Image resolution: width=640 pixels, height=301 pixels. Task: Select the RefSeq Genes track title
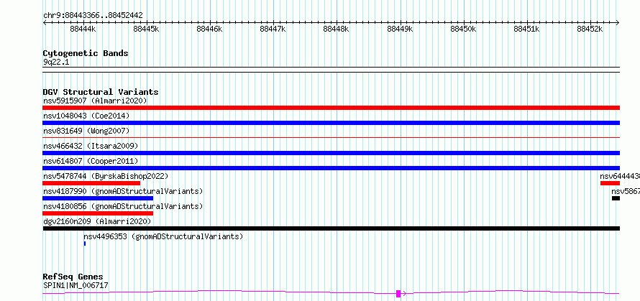click(x=73, y=277)
